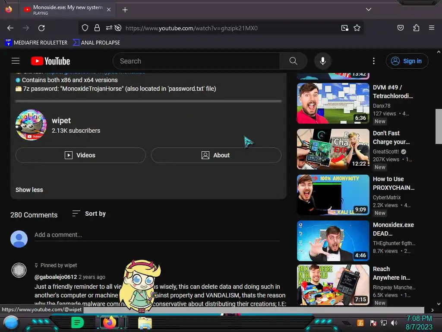This screenshot has width=442, height=332.
Task: Click the magnifying glass search button
Action: point(293,61)
